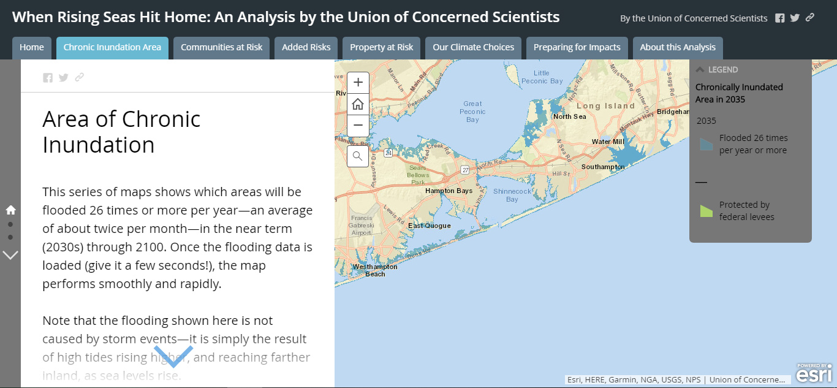Tweet this section from side panel

[63, 77]
